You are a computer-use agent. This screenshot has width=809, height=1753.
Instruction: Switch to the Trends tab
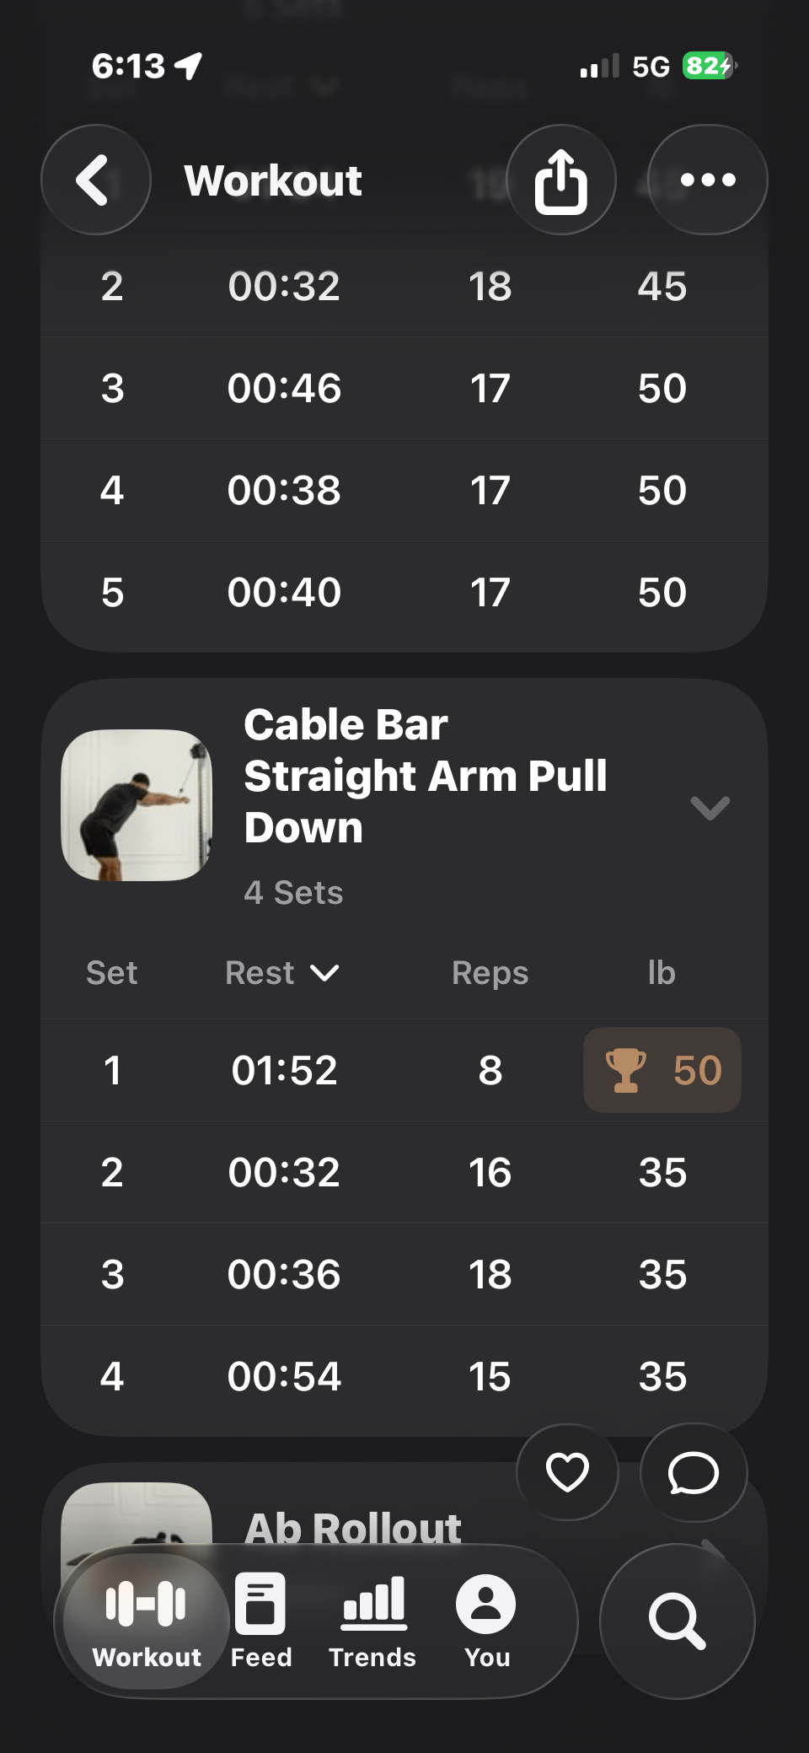point(372,1620)
